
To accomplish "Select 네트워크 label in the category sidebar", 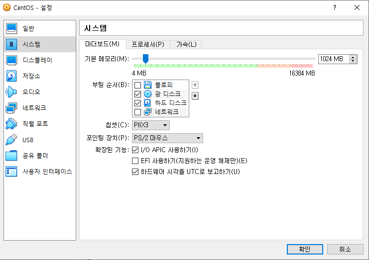I will click(x=34, y=108).
